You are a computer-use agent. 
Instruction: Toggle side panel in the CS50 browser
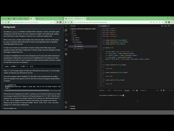point(57,22)
